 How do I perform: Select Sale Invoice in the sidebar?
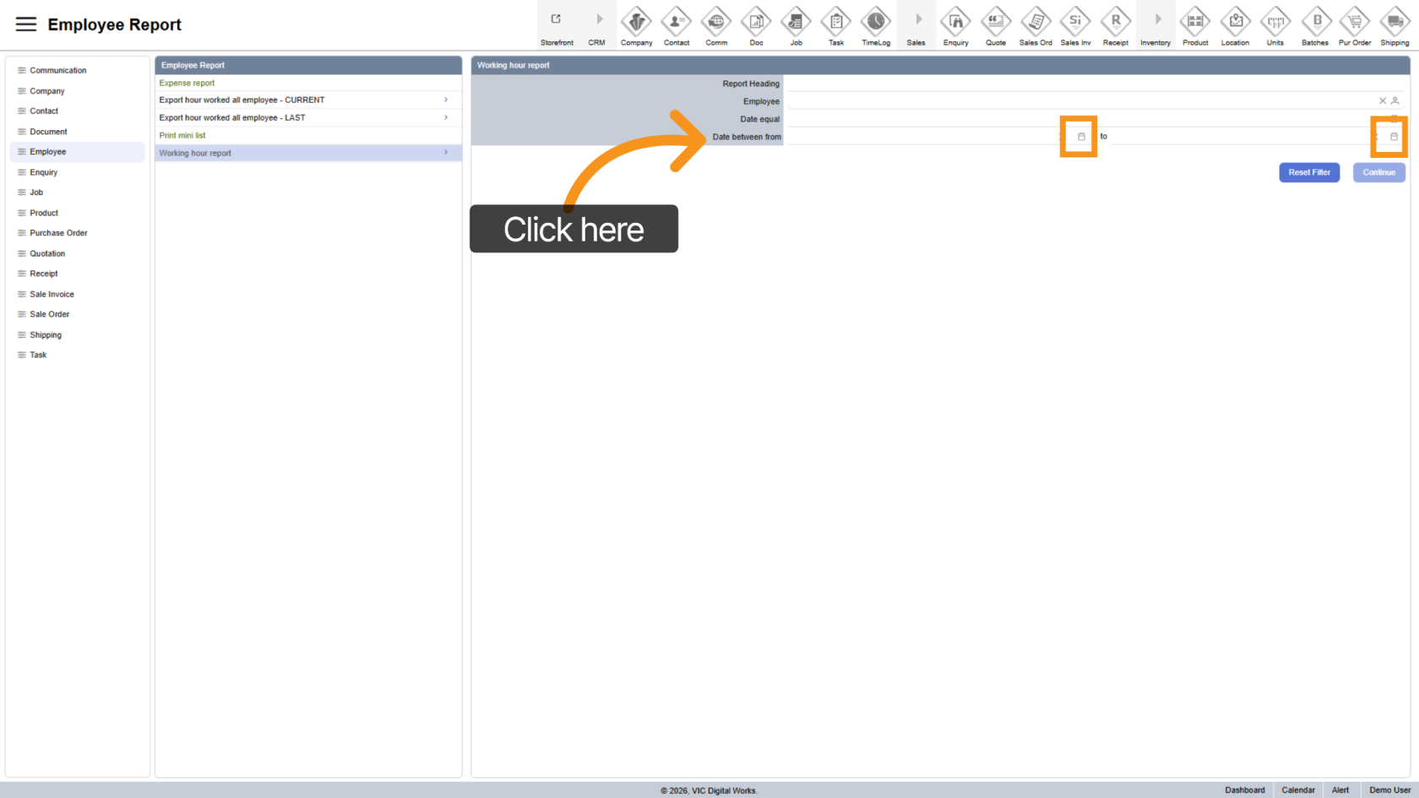(x=52, y=295)
